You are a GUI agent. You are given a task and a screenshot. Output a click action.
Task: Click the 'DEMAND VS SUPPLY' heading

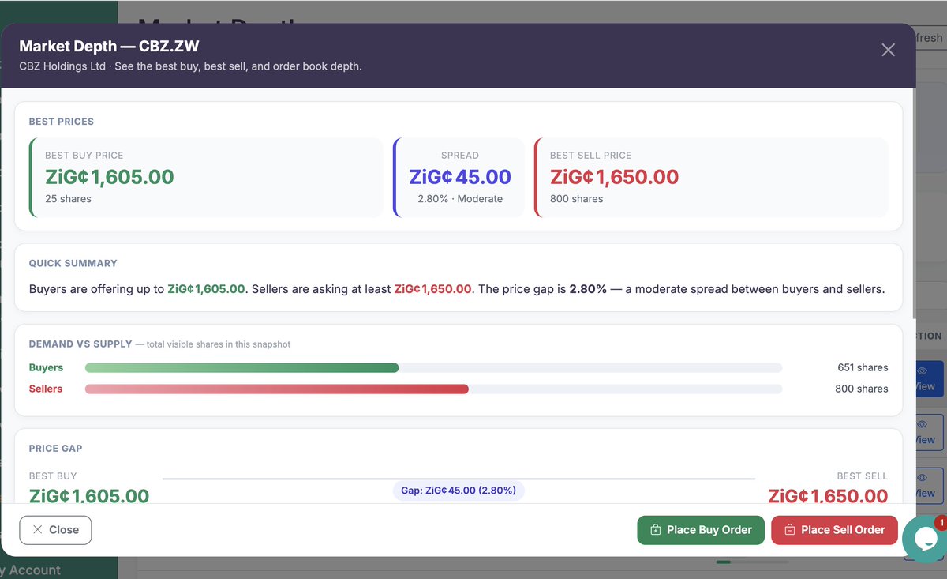pos(80,344)
